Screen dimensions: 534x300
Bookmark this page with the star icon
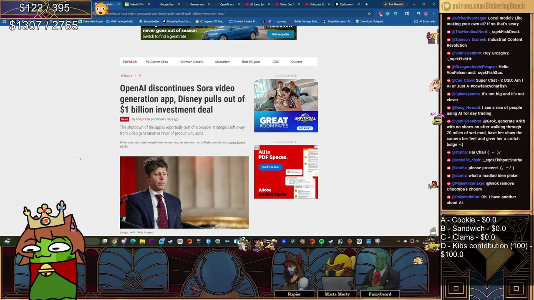[369, 13]
